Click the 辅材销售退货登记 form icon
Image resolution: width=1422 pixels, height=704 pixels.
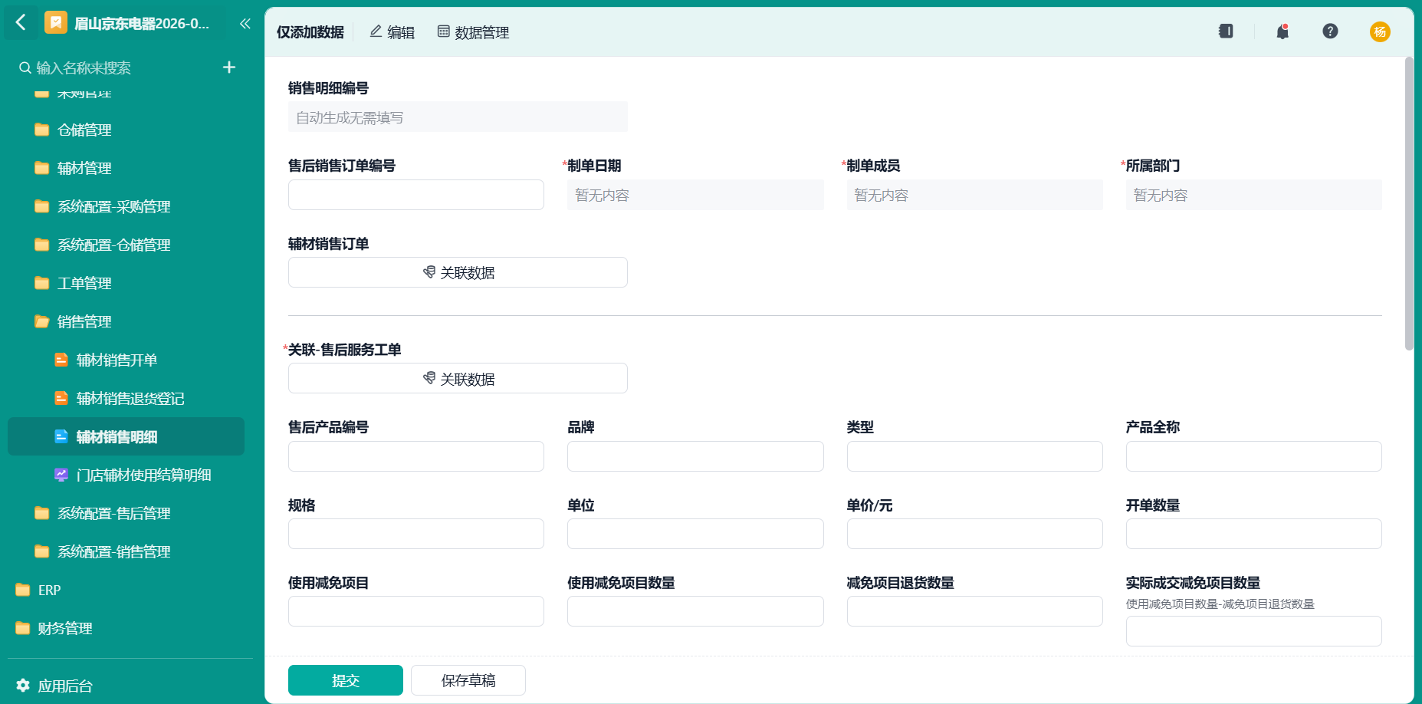click(x=61, y=398)
